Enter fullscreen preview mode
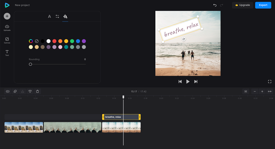275x149 pixels. click(x=269, y=82)
